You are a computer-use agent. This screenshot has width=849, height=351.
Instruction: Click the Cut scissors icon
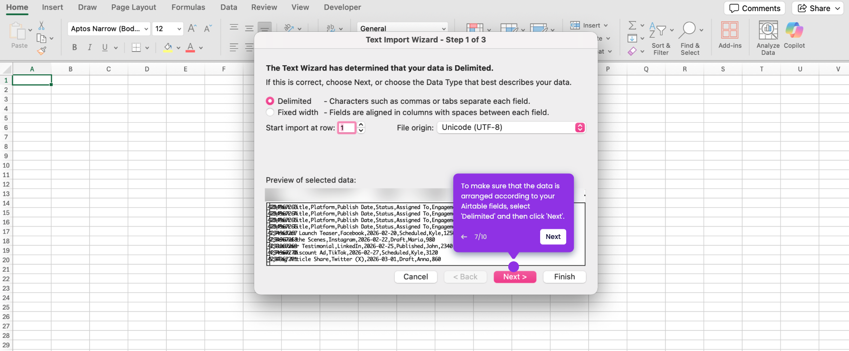pyautogui.click(x=42, y=26)
